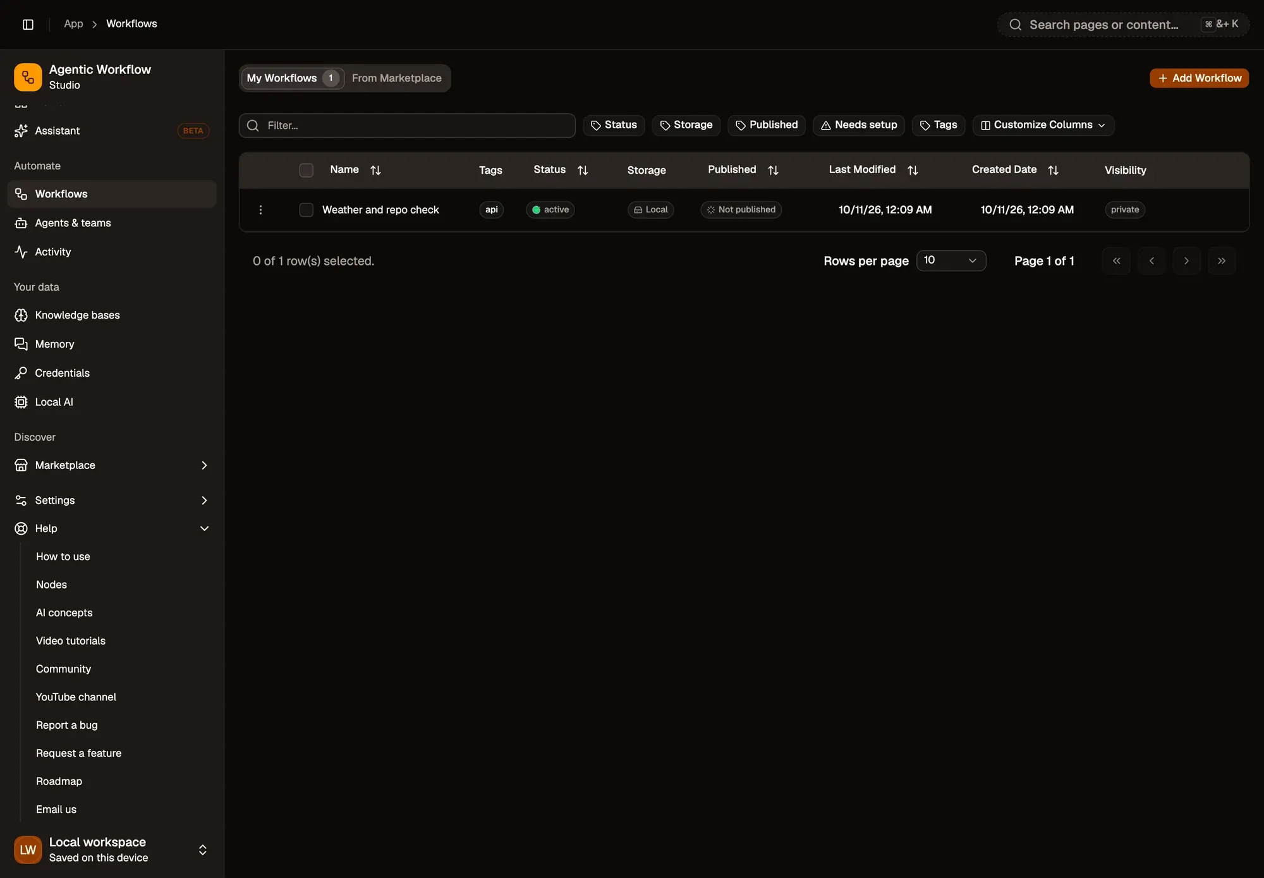Expand the Settings sidebar section
The height and width of the screenshot is (878, 1264).
coord(112,500)
